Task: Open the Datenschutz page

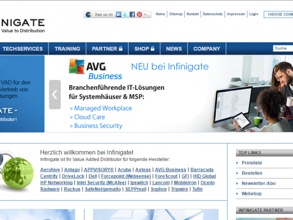Action: (212, 14)
